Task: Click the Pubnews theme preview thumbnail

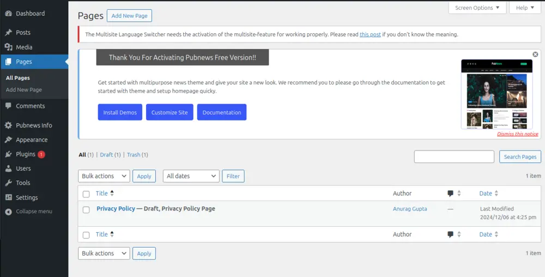Action: tap(496, 94)
